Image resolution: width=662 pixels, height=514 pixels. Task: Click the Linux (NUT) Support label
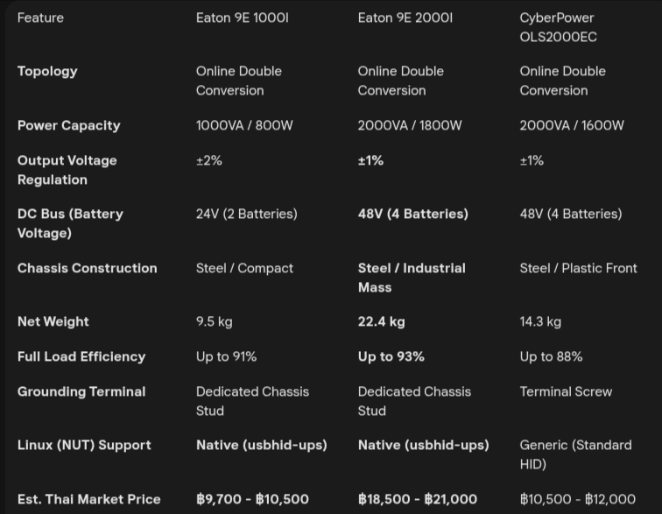(84, 445)
